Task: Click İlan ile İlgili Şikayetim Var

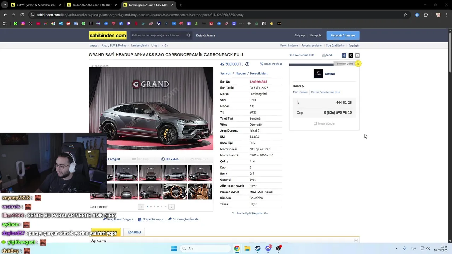Action: pos(250,213)
